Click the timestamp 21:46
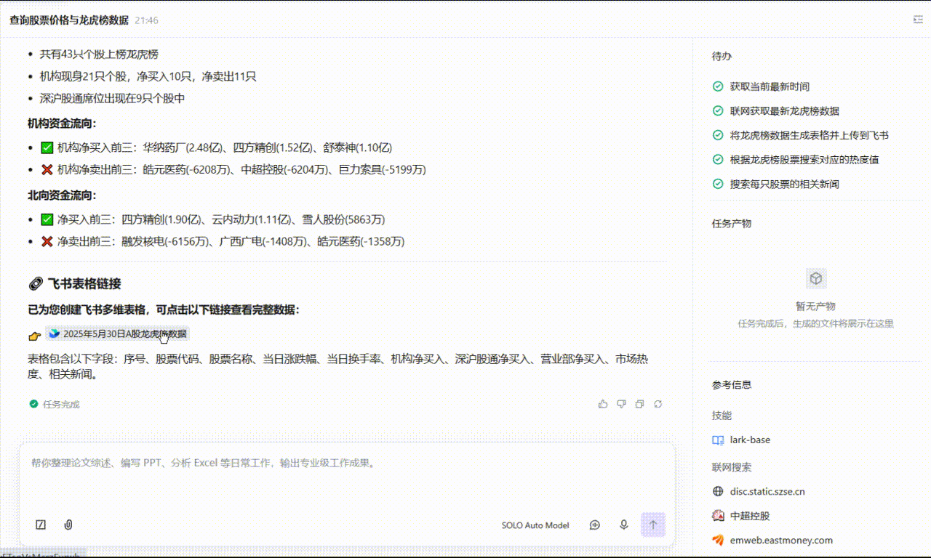This screenshot has width=931, height=558. tap(146, 20)
